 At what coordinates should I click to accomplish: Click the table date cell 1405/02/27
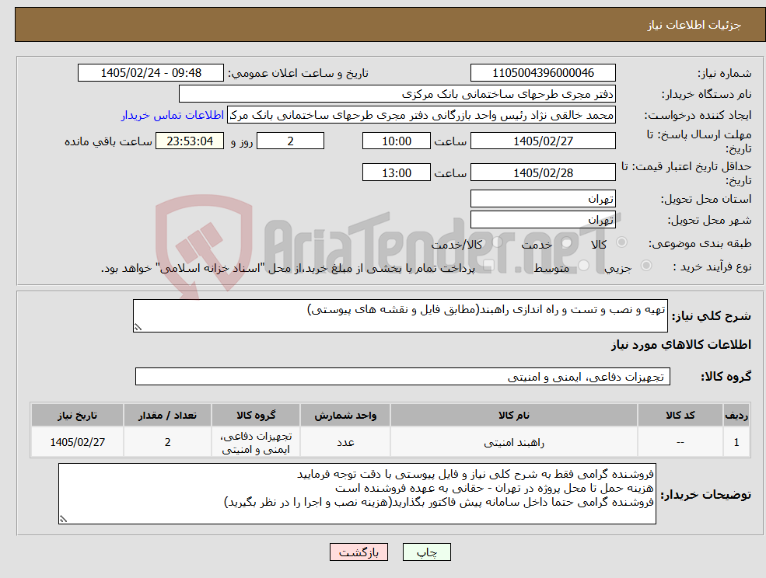tap(77, 442)
